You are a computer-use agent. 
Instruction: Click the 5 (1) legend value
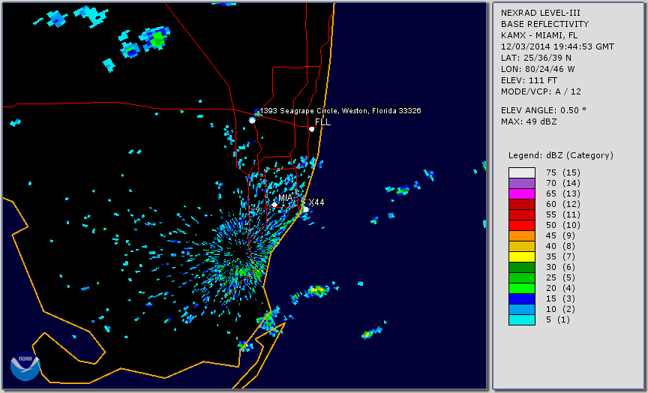[x=558, y=319]
